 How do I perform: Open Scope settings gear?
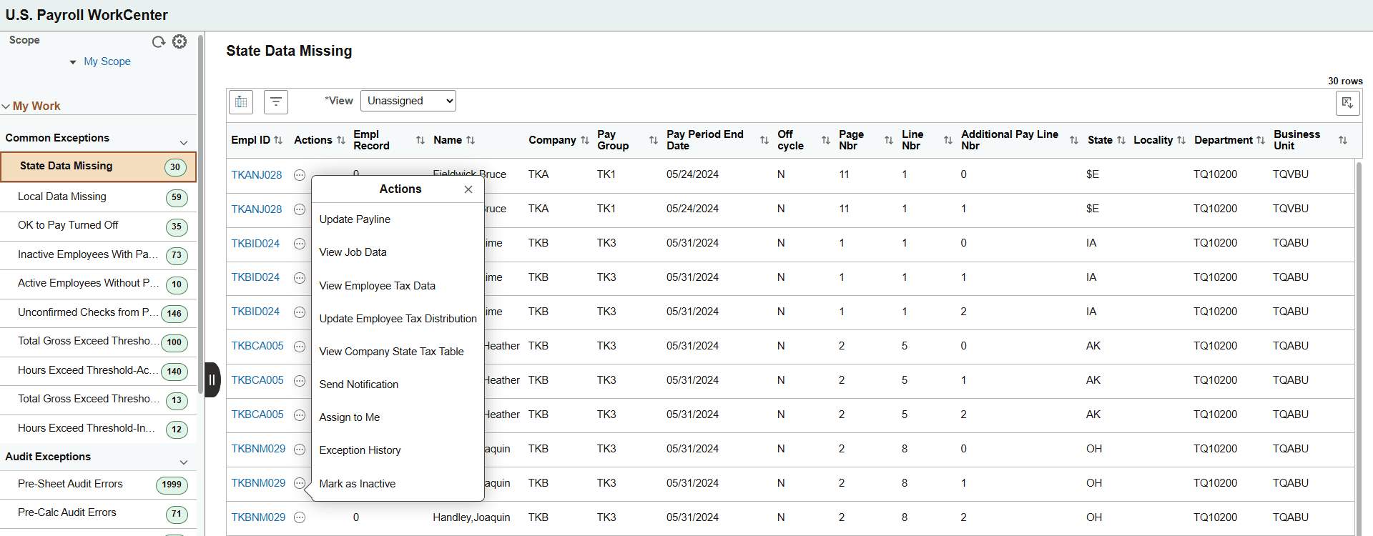coord(179,41)
